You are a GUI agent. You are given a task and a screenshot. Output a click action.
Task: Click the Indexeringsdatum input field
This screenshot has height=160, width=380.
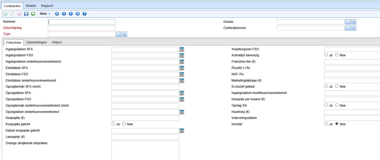coord(352,118)
